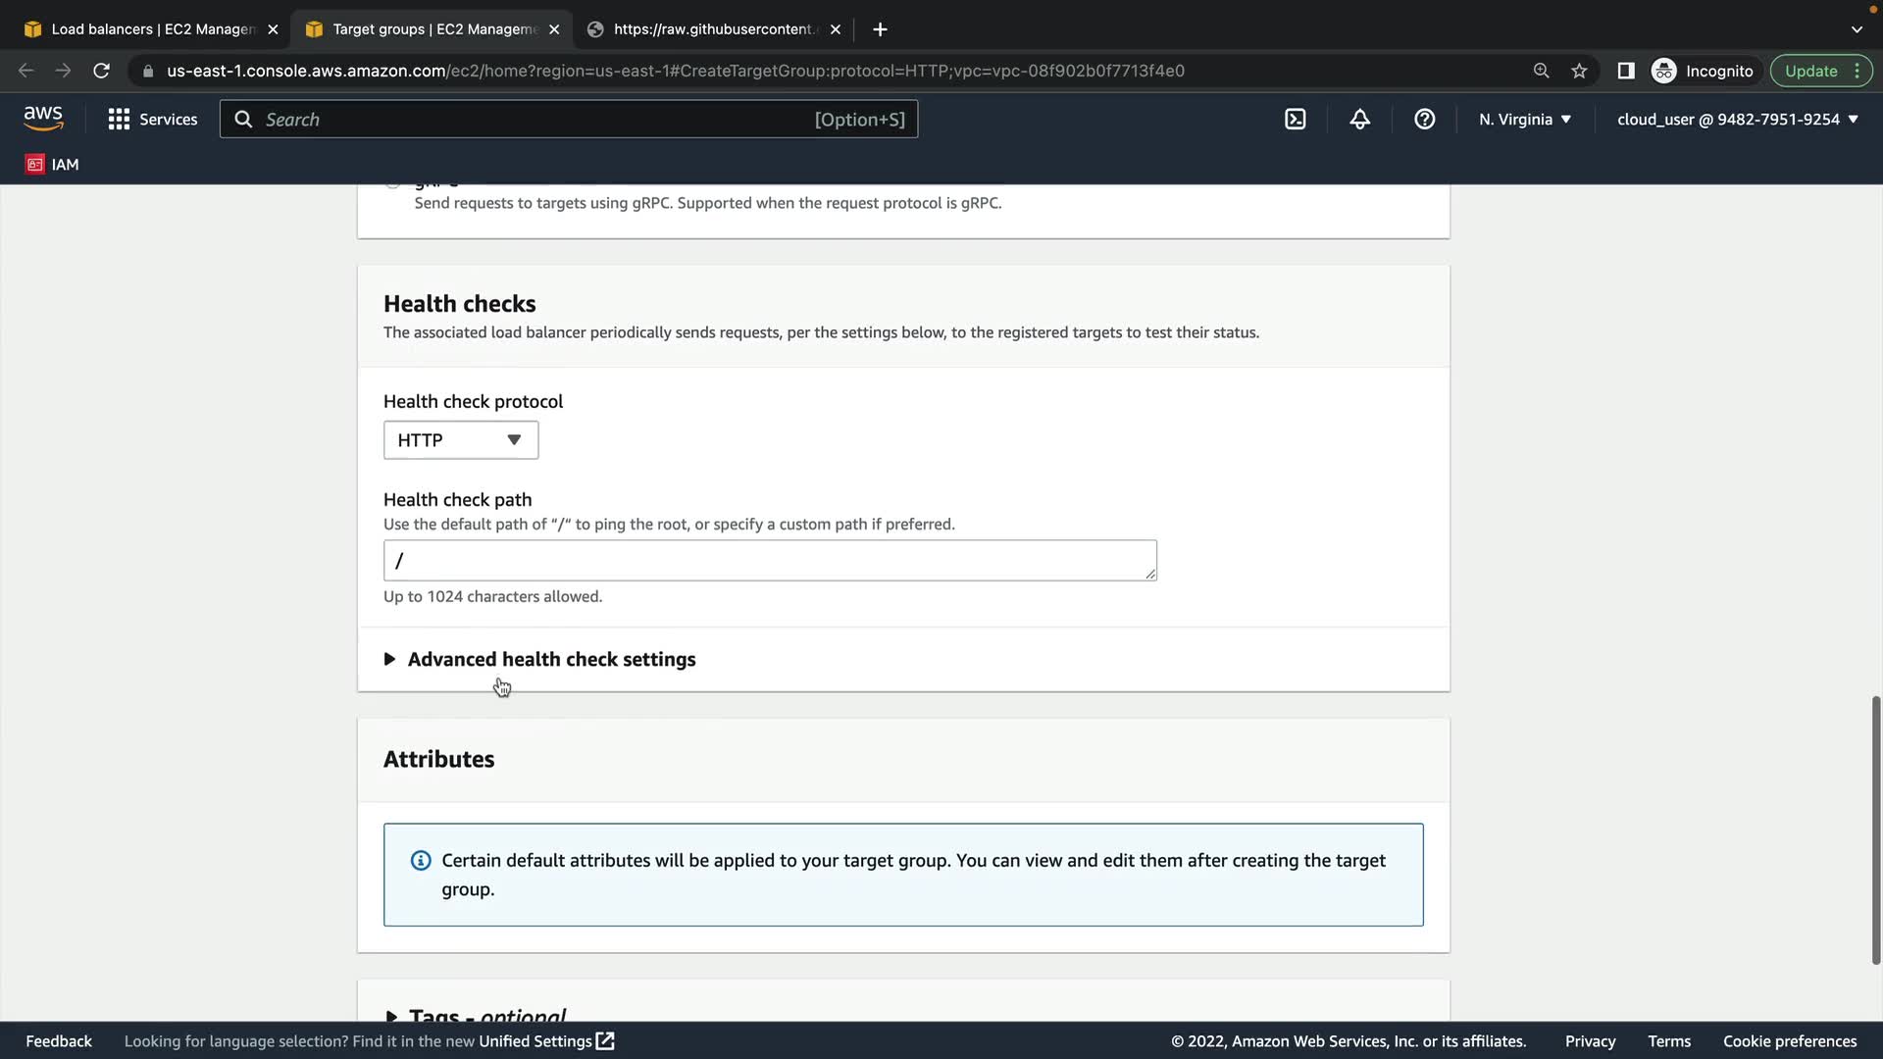Click the Health check path field
The height and width of the screenshot is (1059, 1883).
[x=769, y=561]
